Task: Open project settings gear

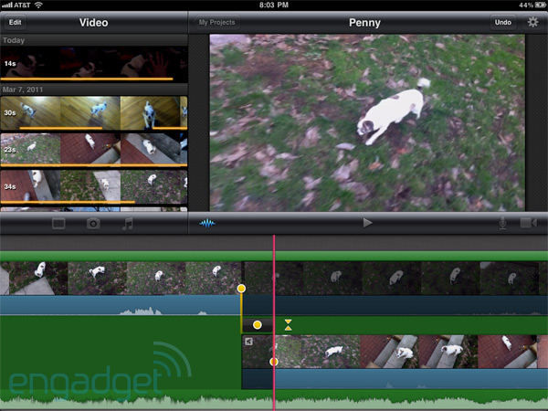Action: pyautogui.click(x=532, y=22)
